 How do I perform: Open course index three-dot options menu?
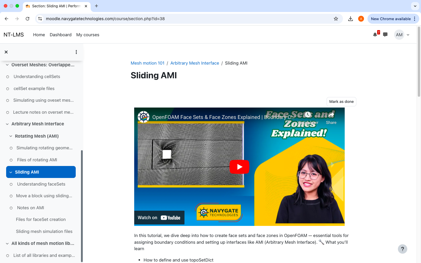point(76,52)
